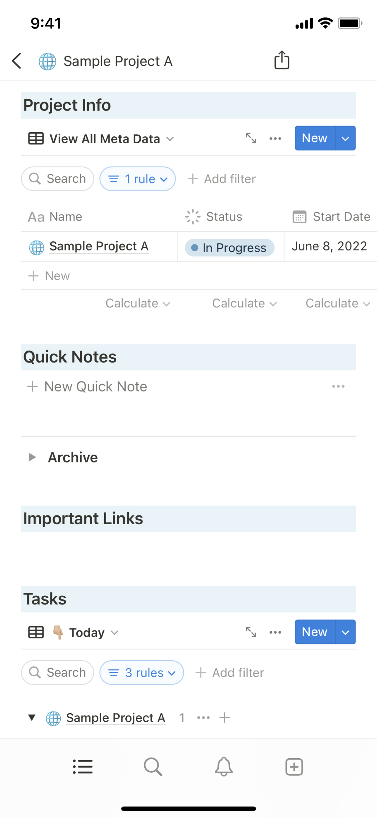Click the In Progress status tag
377x818 pixels.
tap(230, 248)
